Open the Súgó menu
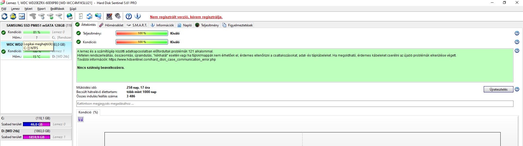523x146 pixels. tap(73, 9)
